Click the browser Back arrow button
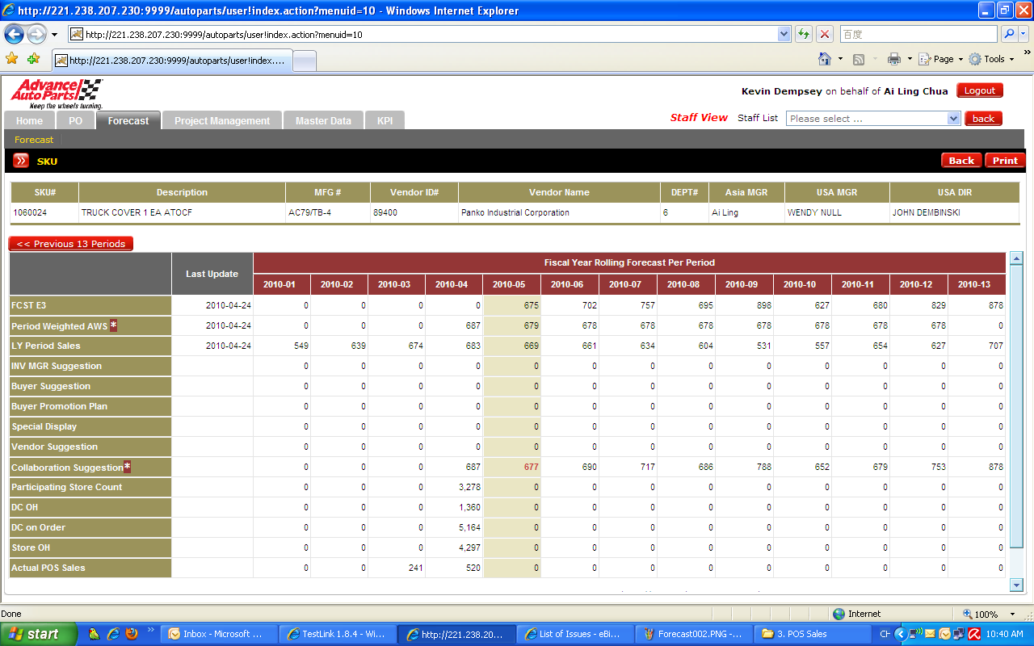 coord(15,34)
